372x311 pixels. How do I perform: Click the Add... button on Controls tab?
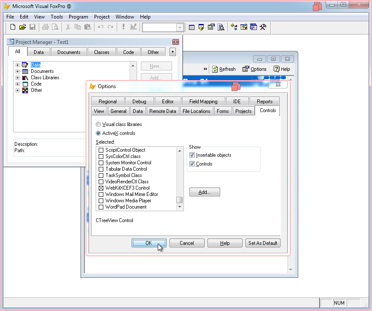coord(205,192)
